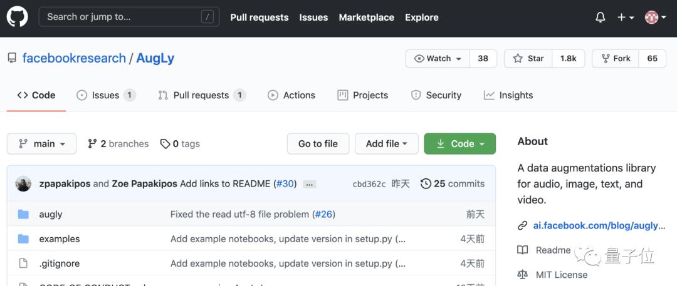Screen dimensions: 677x286
Task: Star the AugLy repository
Action: [x=528, y=59]
